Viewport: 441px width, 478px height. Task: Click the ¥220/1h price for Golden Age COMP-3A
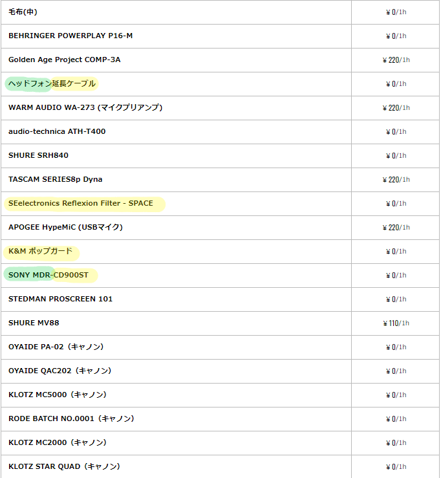(x=396, y=60)
